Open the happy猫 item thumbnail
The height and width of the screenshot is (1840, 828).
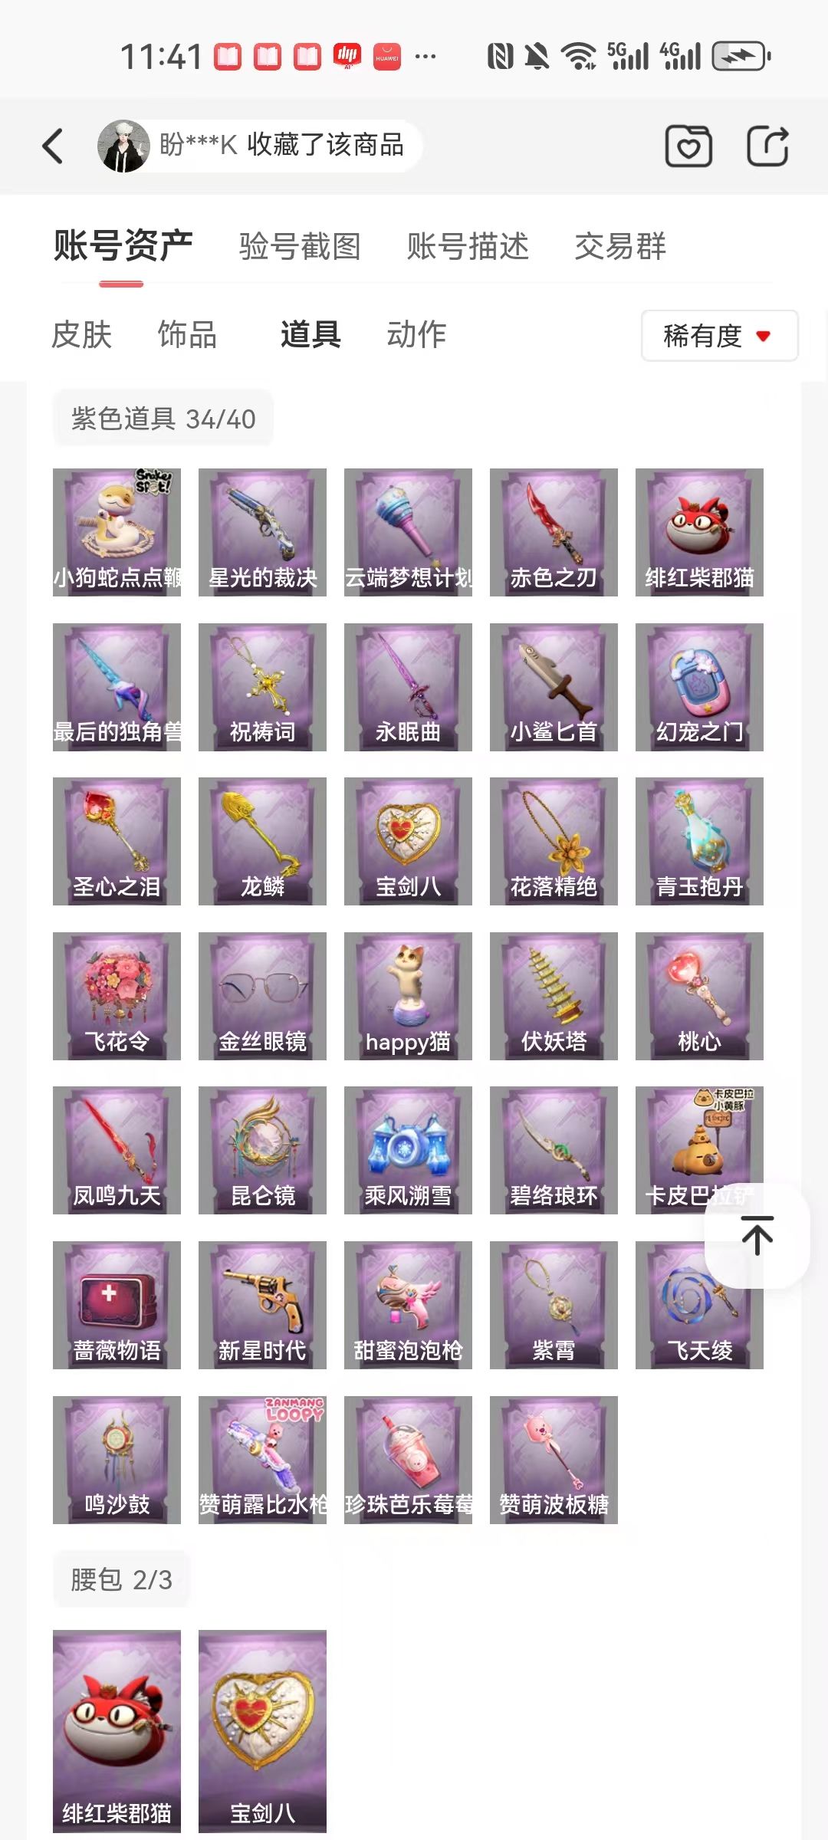tap(408, 996)
